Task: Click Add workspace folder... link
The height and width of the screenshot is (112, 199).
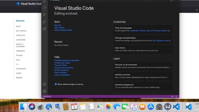Action: (64, 30)
